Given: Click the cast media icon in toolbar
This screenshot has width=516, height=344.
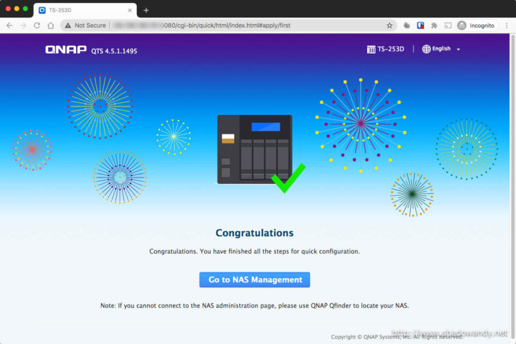Looking at the screenshot, I should 448,25.
